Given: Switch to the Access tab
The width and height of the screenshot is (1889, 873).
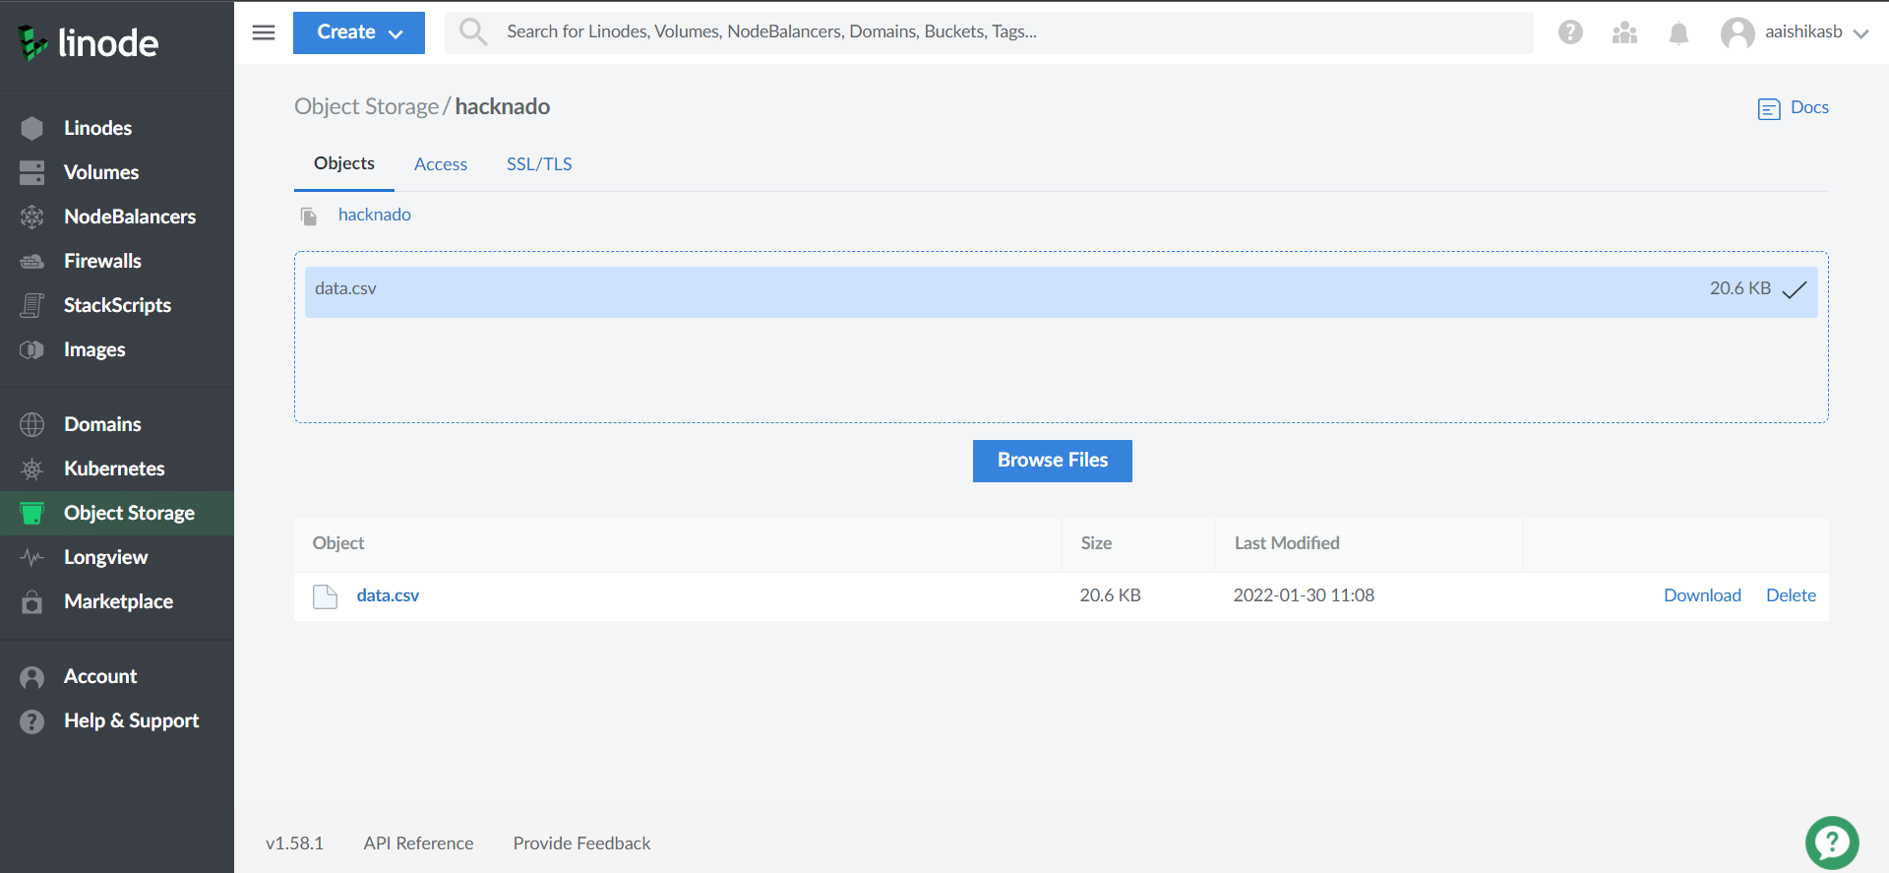Looking at the screenshot, I should click(441, 164).
